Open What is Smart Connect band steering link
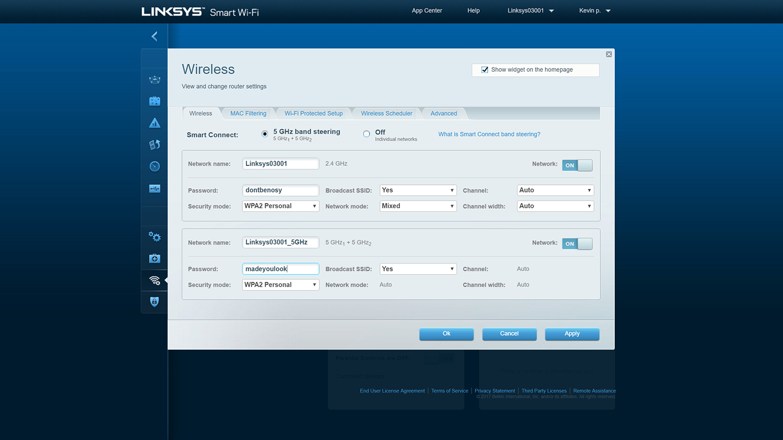This screenshot has height=440, width=783. (x=489, y=134)
